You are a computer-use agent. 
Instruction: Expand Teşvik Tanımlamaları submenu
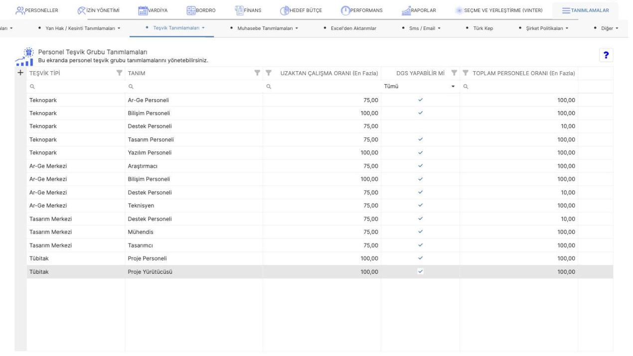pyautogui.click(x=174, y=28)
